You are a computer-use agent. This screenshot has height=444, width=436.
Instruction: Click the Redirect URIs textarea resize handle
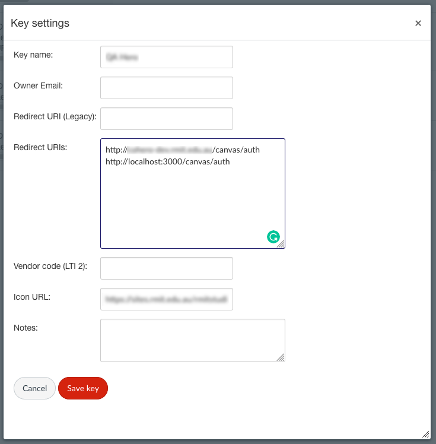tap(281, 244)
